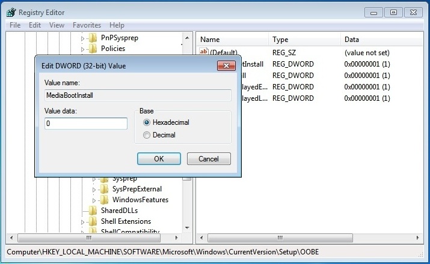This screenshot has width=430, height=264.
Task: Open the Edit menu
Action: (35, 25)
